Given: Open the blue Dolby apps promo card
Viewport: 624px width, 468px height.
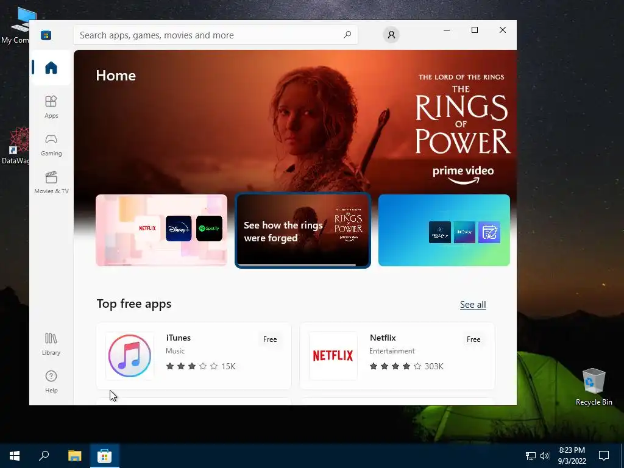Looking at the screenshot, I should tap(444, 230).
